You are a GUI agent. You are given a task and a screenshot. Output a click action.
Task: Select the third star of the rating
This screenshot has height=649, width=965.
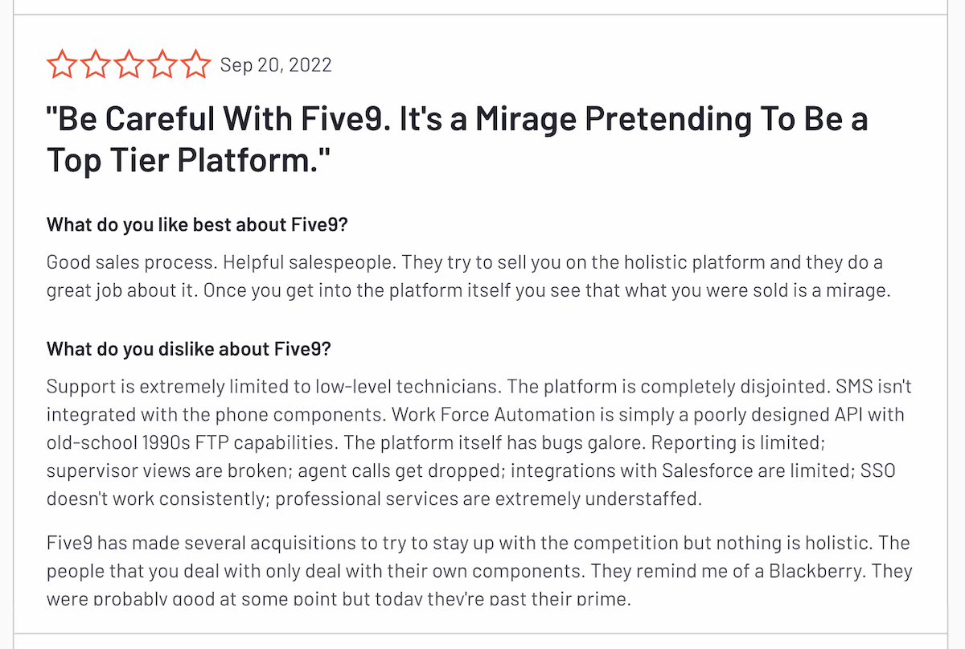point(129,64)
